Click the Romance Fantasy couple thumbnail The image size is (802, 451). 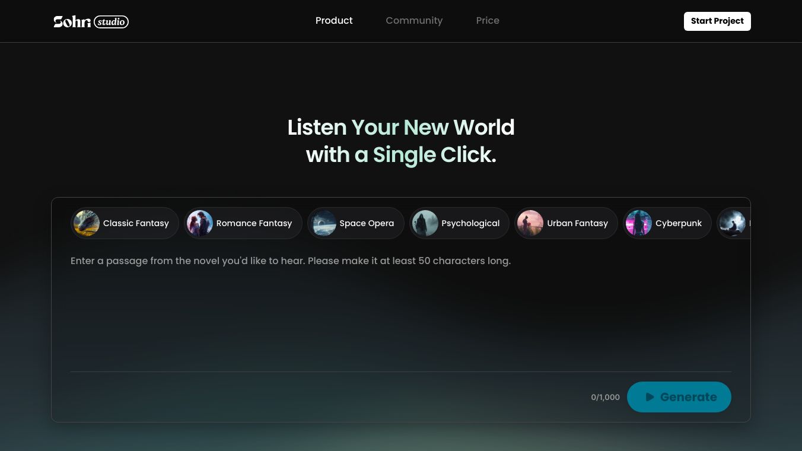click(200, 223)
